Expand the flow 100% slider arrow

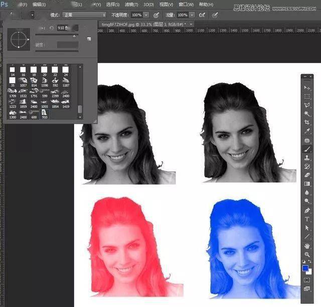click(192, 15)
